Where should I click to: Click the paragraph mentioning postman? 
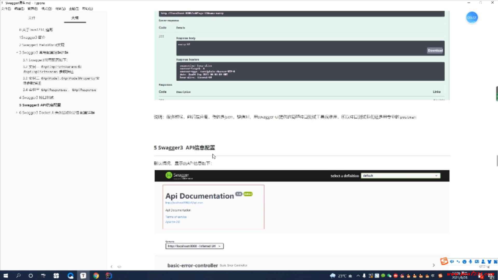coord(285,117)
